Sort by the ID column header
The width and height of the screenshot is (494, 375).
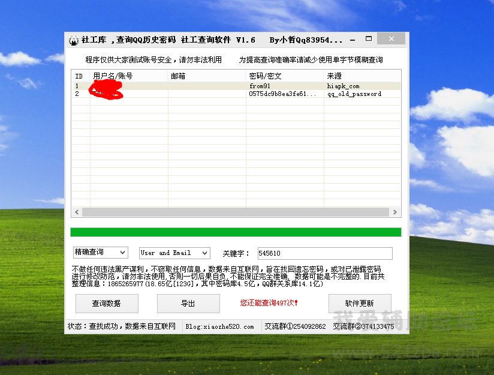point(81,76)
